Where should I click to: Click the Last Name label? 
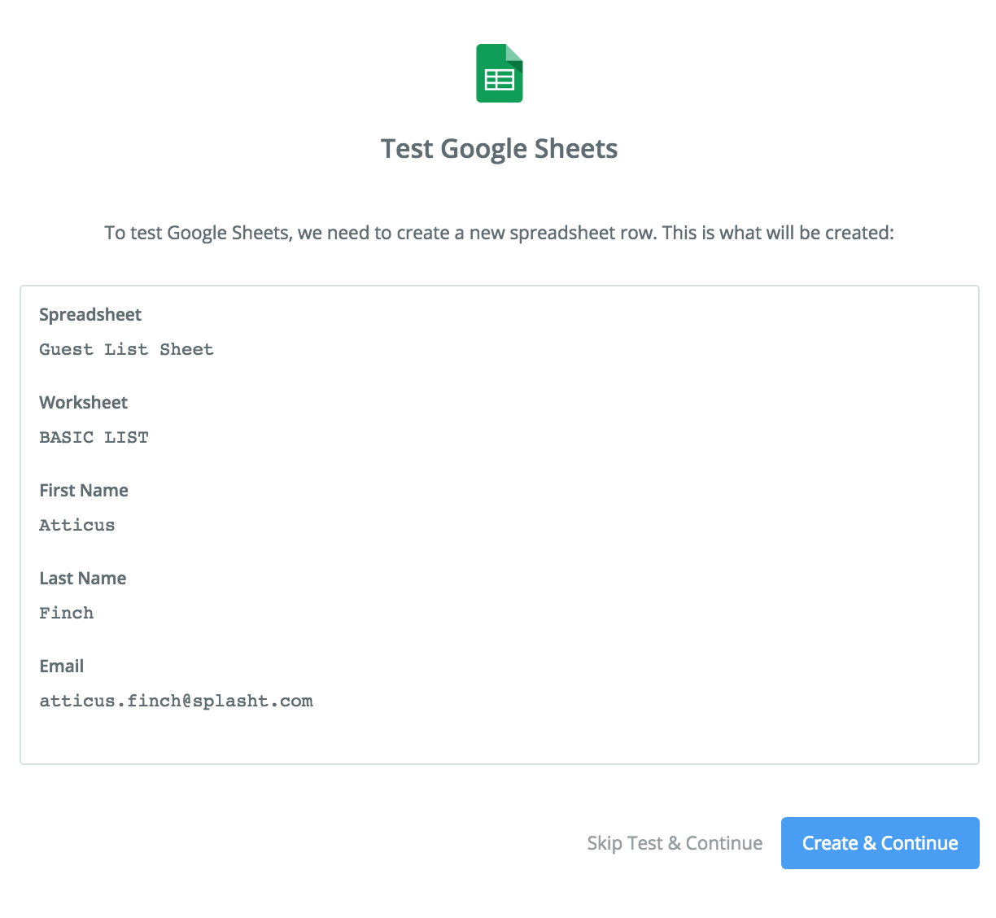[x=82, y=578]
